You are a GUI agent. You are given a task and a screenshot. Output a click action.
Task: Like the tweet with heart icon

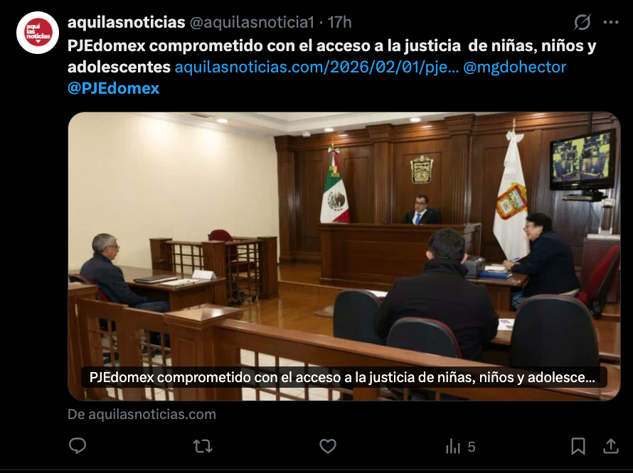(x=328, y=447)
